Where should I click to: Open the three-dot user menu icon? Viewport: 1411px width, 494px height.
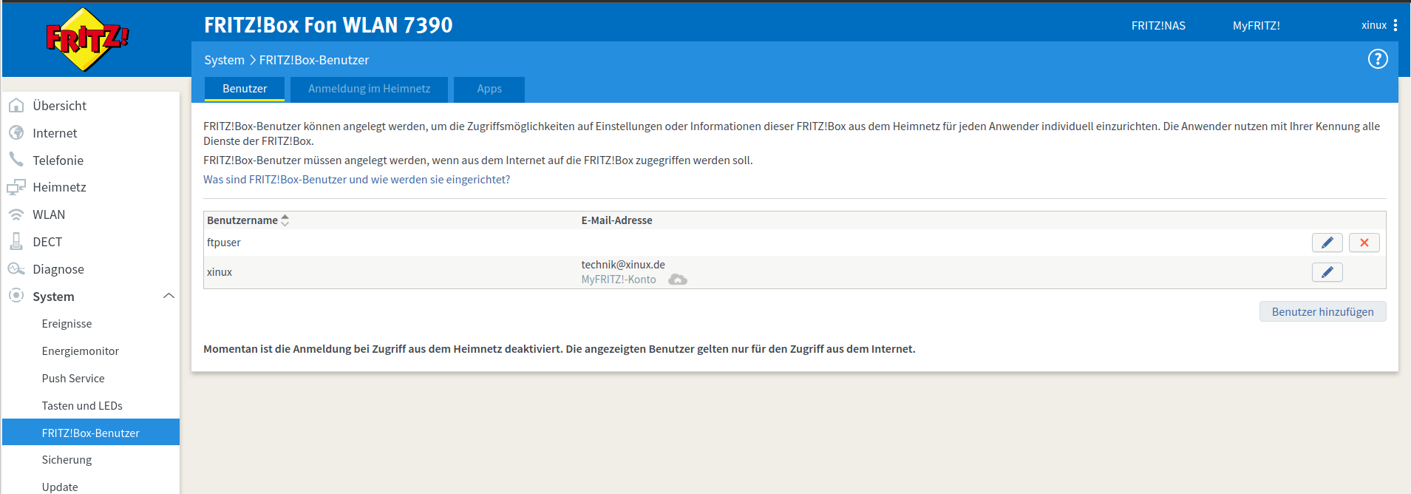[1395, 25]
